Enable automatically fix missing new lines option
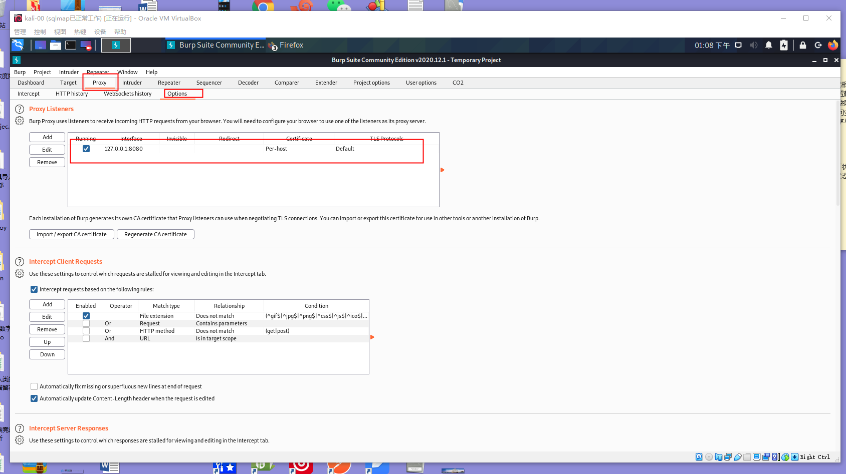 34,386
